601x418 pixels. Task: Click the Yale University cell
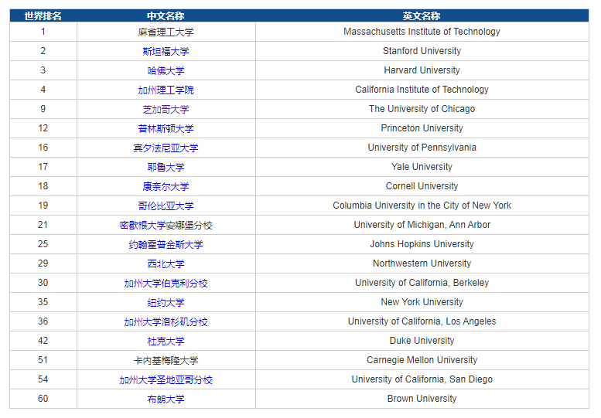pos(422,167)
